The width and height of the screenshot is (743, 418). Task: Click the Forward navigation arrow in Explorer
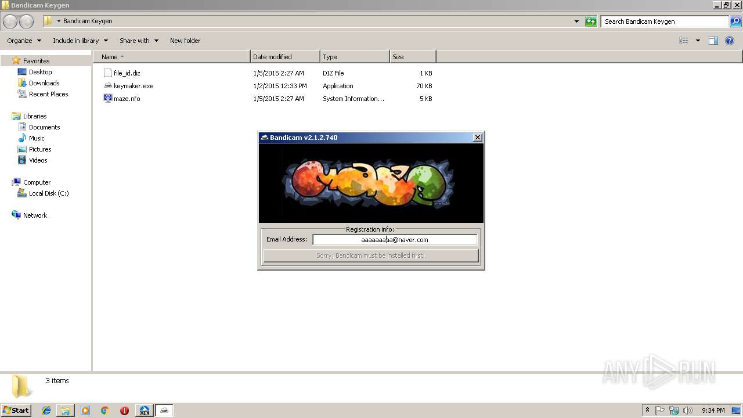click(26, 21)
